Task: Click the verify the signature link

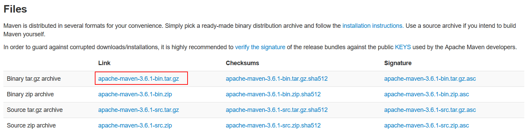Action: 260,47
